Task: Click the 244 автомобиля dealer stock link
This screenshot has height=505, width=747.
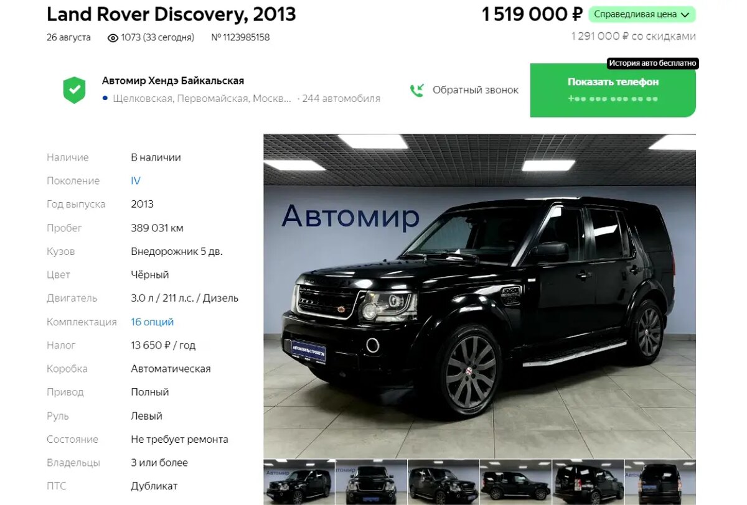Action: (x=341, y=98)
